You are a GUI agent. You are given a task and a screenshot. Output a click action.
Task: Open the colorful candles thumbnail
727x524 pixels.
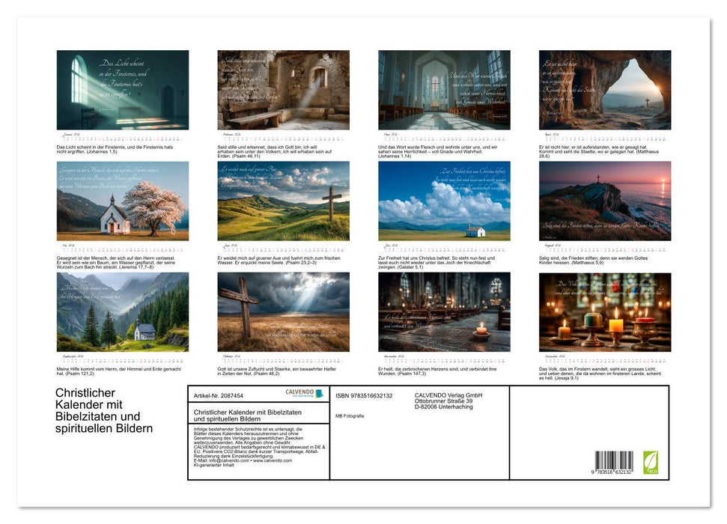click(x=605, y=311)
